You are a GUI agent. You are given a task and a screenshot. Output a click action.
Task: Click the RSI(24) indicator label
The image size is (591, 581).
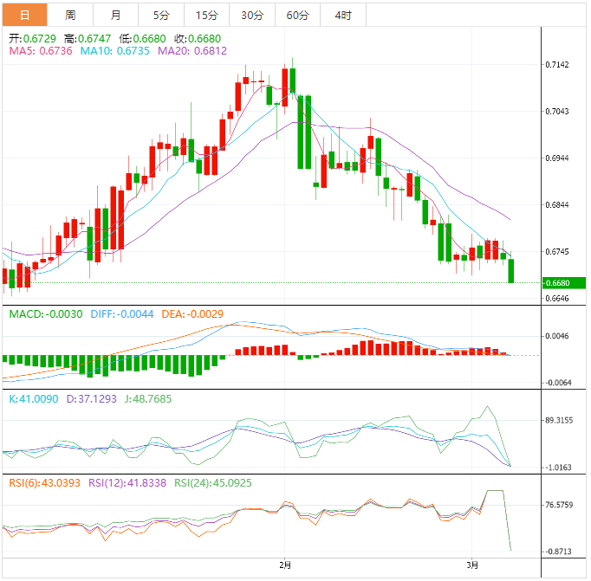(x=215, y=482)
